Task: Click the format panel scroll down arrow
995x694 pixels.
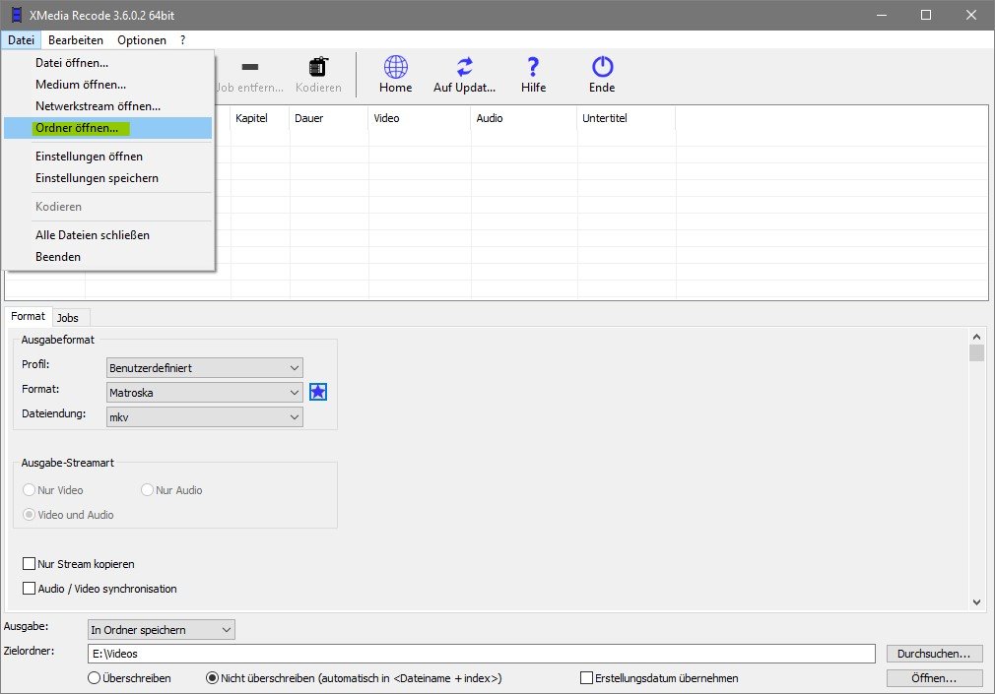Action: pyautogui.click(x=976, y=602)
